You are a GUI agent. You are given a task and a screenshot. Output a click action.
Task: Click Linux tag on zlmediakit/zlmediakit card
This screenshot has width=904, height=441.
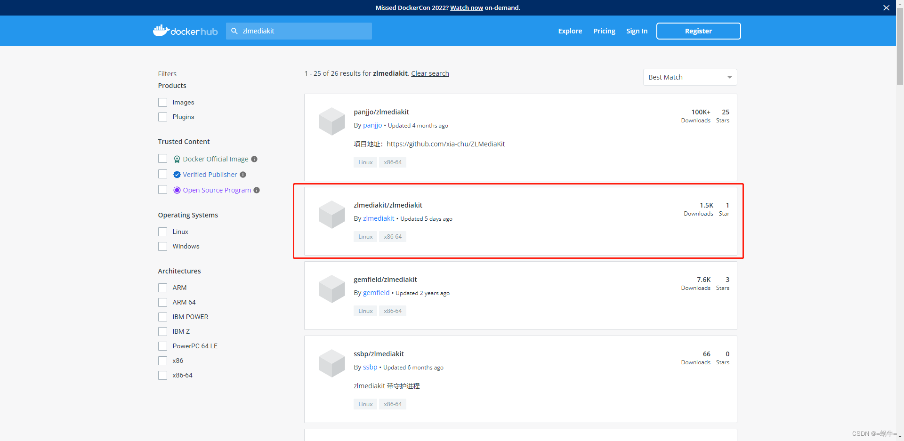[365, 237]
